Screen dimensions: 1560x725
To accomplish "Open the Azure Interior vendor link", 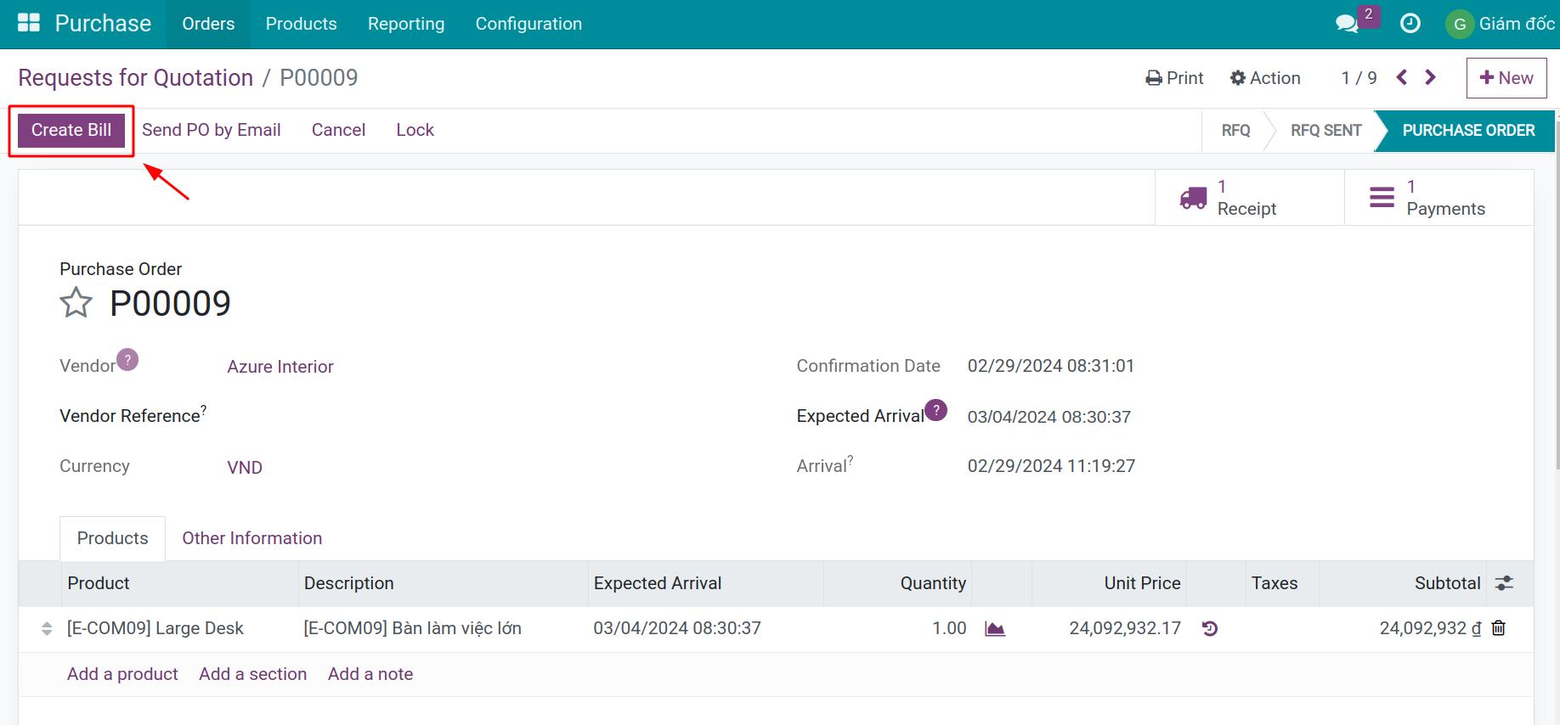I will pos(280,367).
